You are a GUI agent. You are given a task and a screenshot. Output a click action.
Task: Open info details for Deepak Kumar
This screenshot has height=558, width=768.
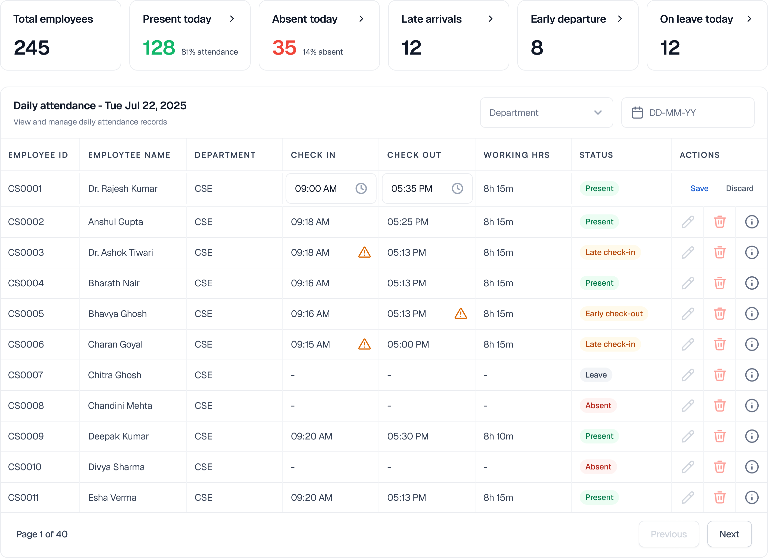pos(752,436)
